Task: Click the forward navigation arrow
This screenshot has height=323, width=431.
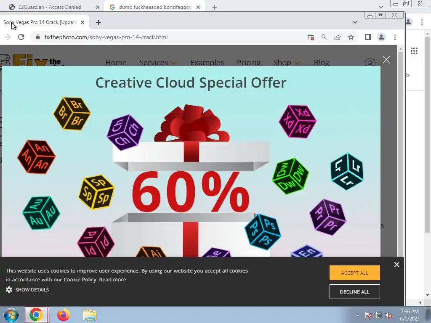Action: pyautogui.click(x=8, y=37)
